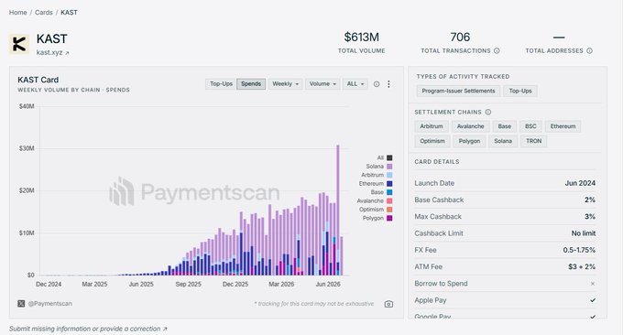
Task: Click the Settlement Chains info icon
Action: pos(488,113)
